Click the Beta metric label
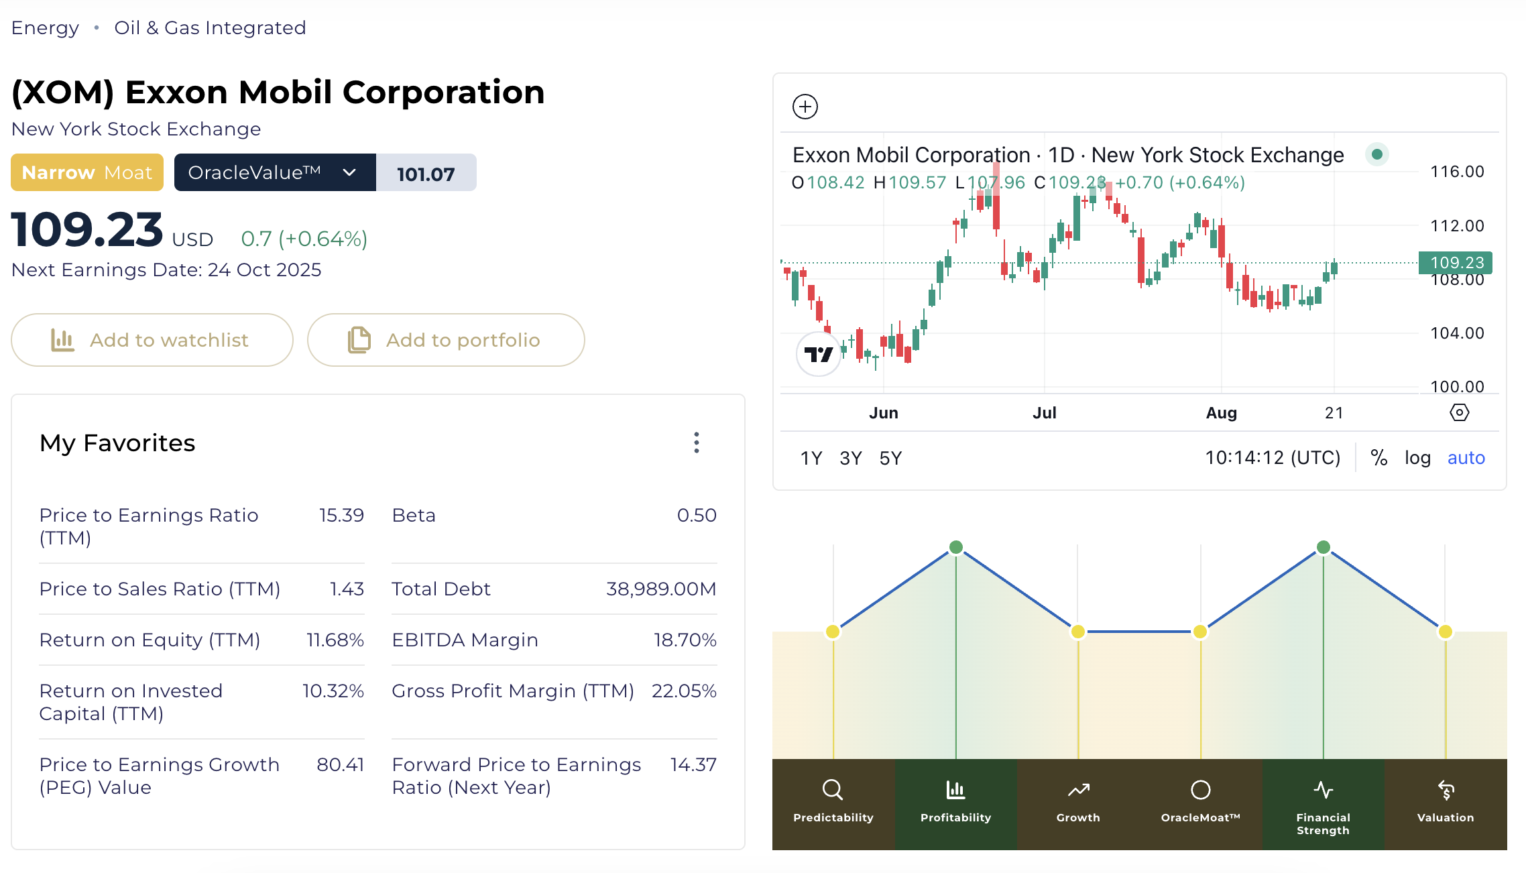The image size is (1526, 873). coord(414,515)
